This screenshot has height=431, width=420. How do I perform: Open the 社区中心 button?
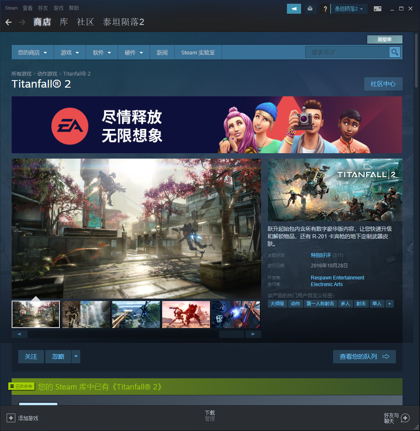[x=383, y=84]
